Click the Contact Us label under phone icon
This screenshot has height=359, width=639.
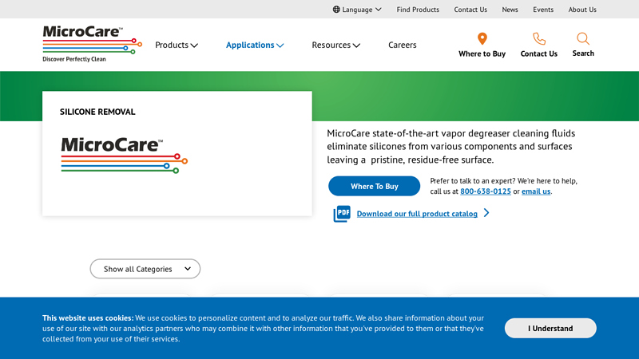click(x=538, y=53)
